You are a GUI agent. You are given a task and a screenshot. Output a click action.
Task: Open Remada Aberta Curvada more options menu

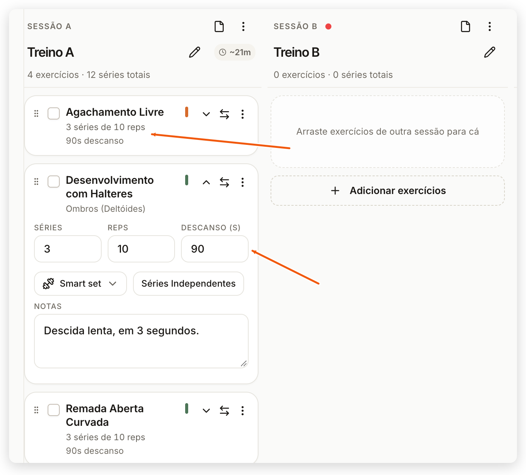[x=243, y=411]
